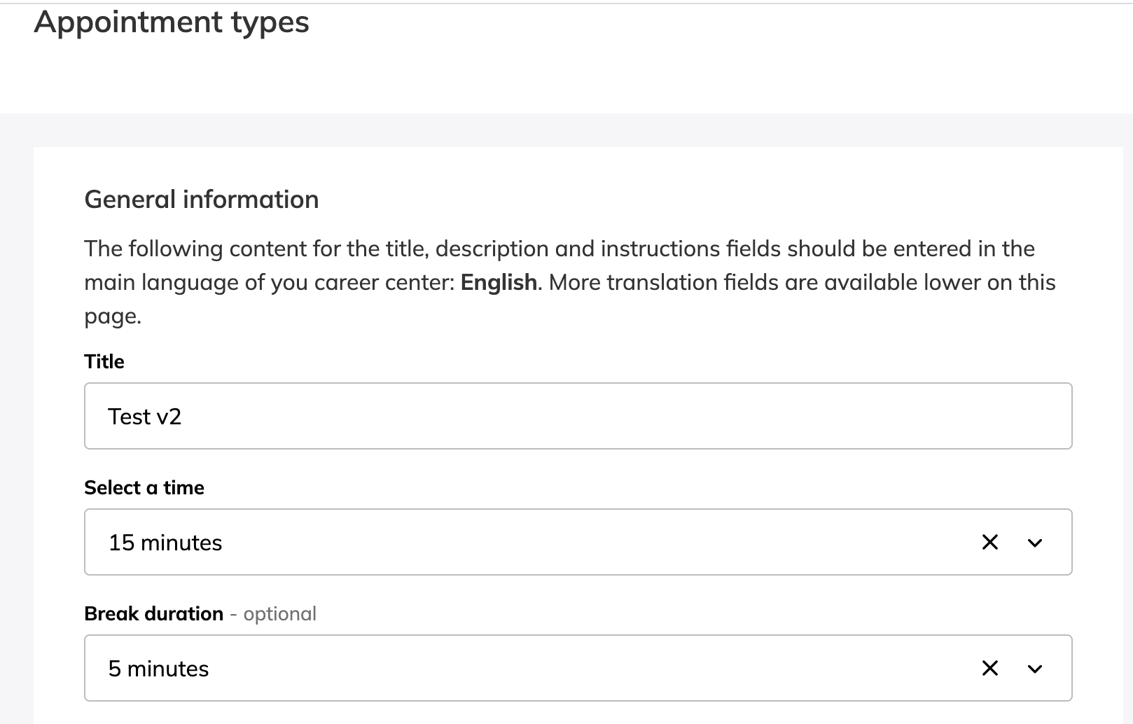The height and width of the screenshot is (724, 1133).
Task: Click the Title field label
Action: click(104, 361)
